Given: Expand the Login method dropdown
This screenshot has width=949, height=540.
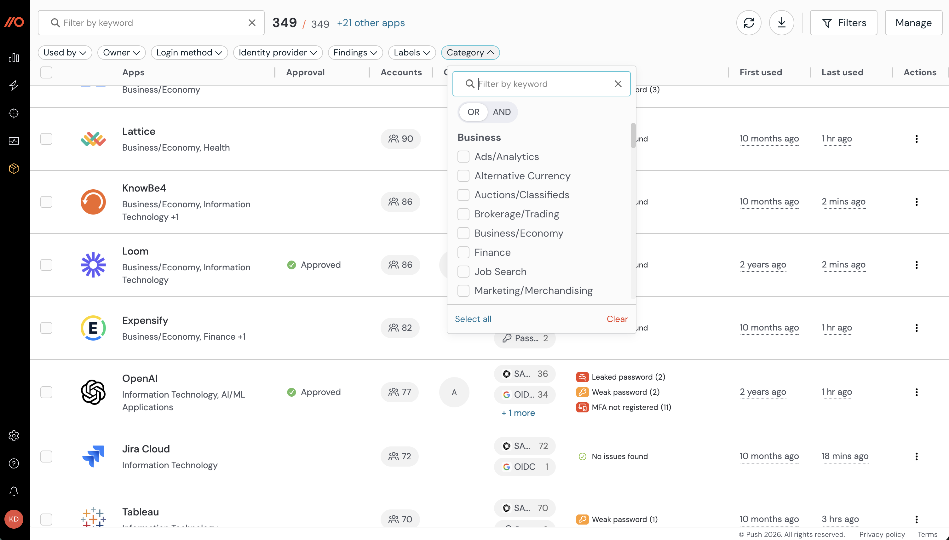Looking at the screenshot, I should pyautogui.click(x=189, y=53).
